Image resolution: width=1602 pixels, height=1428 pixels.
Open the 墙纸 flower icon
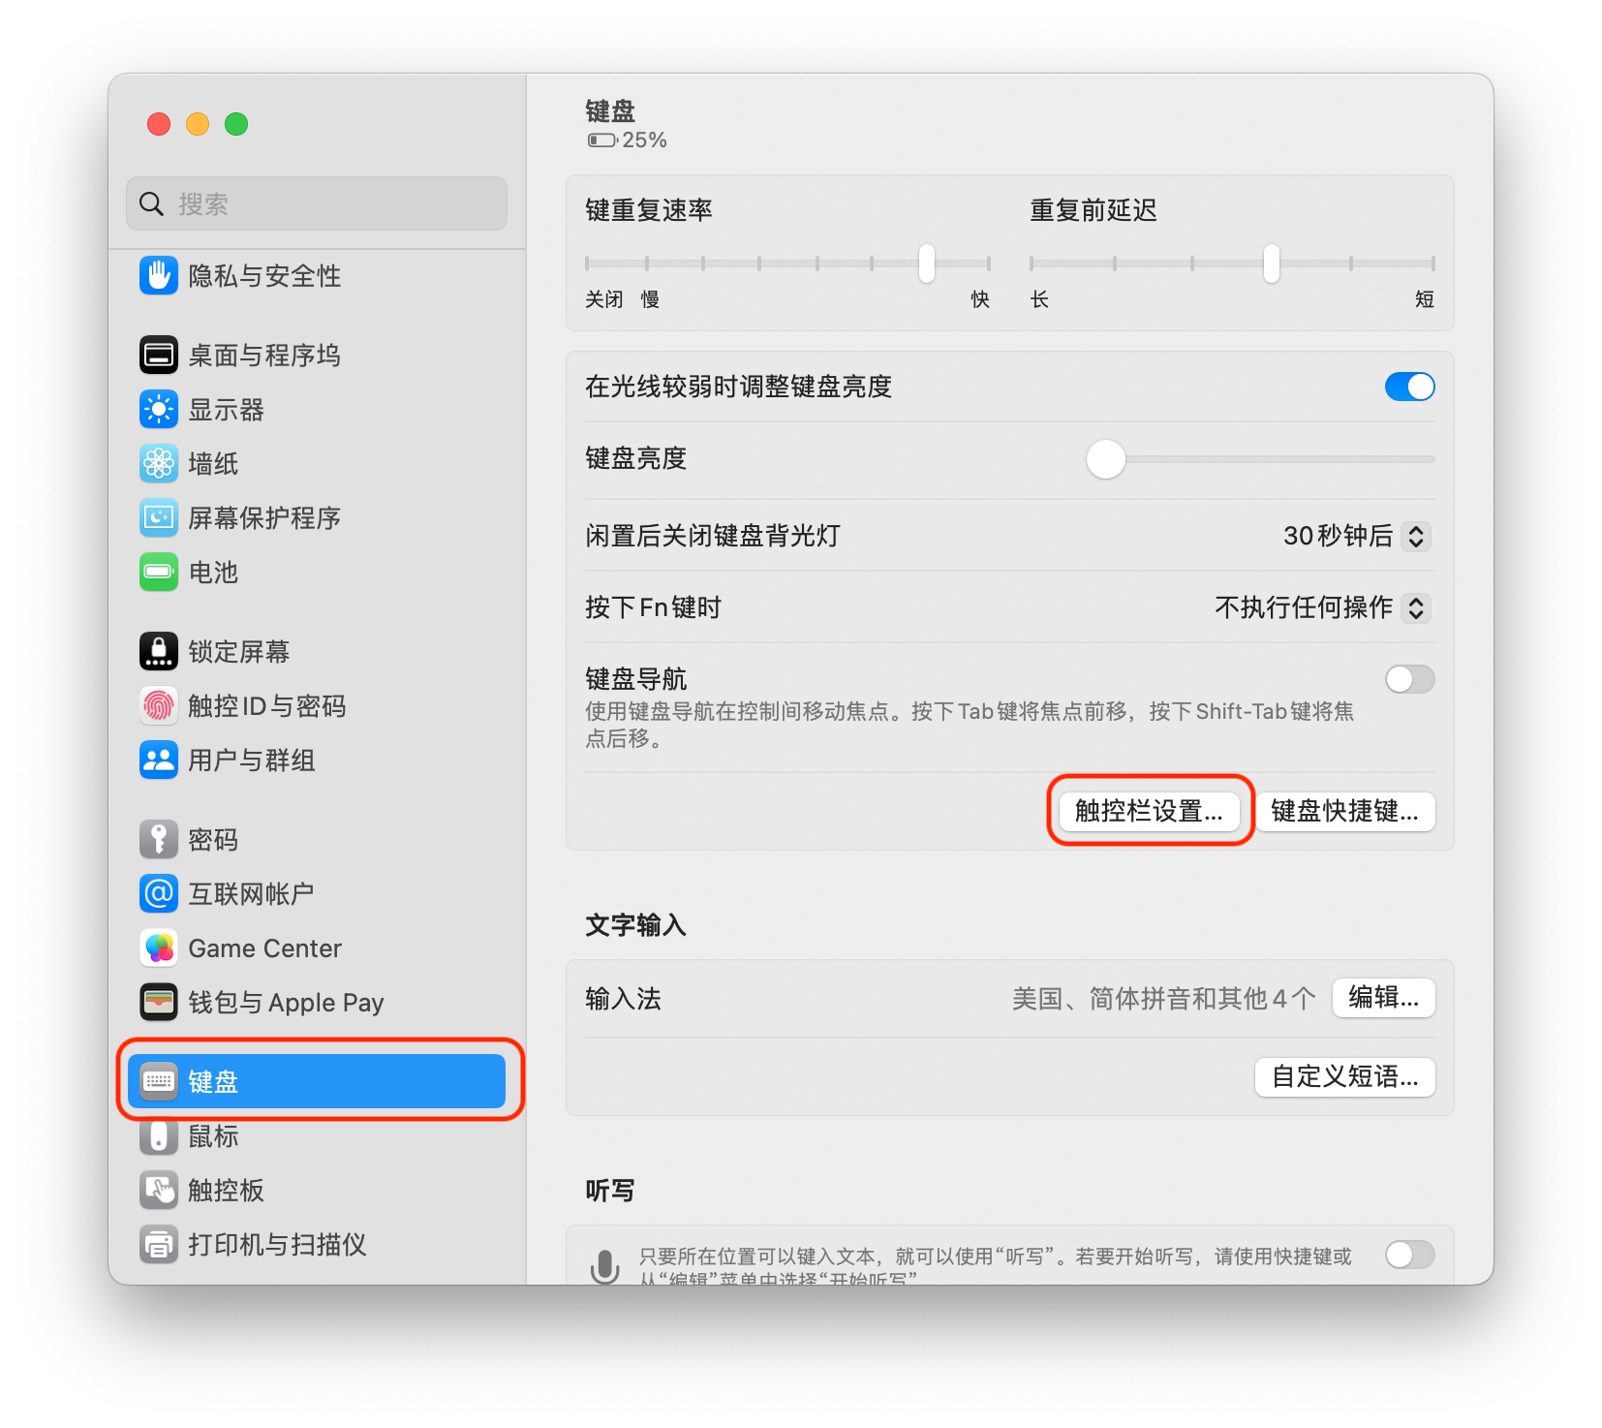pos(159,463)
